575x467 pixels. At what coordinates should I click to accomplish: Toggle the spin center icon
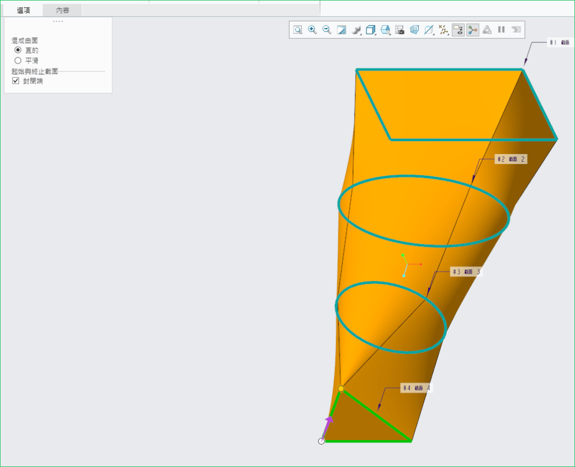click(x=473, y=30)
